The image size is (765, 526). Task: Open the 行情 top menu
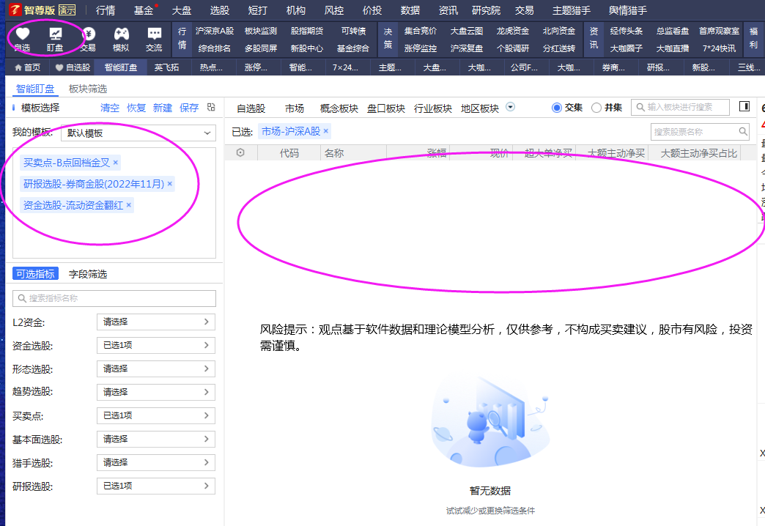(106, 10)
